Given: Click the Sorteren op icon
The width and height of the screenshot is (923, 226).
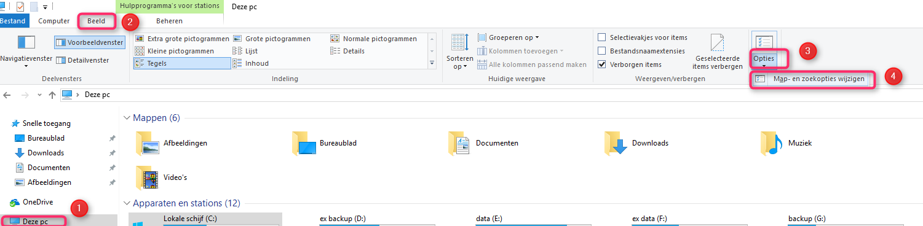Looking at the screenshot, I should [459, 42].
